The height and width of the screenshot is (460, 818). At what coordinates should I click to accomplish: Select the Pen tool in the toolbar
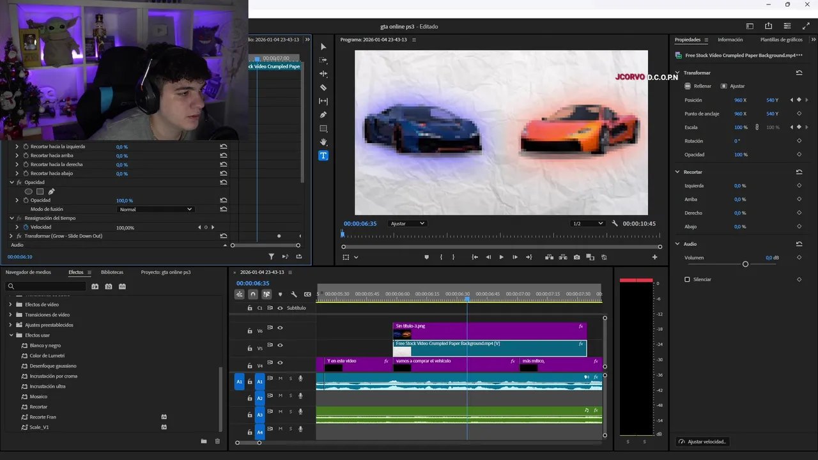pos(323,115)
